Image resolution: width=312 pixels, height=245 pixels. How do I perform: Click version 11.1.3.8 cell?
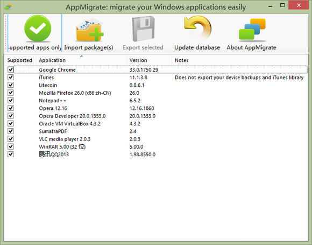pyautogui.click(x=138, y=78)
